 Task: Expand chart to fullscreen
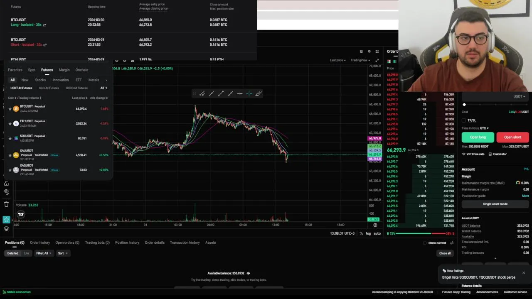point(377,60)
